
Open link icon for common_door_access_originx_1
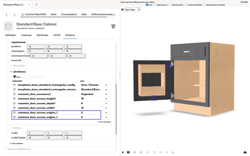point(14,113)
